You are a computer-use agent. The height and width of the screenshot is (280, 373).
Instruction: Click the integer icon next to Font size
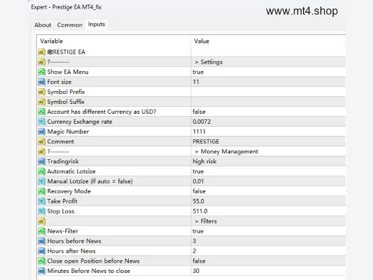(x=41, y=82)
